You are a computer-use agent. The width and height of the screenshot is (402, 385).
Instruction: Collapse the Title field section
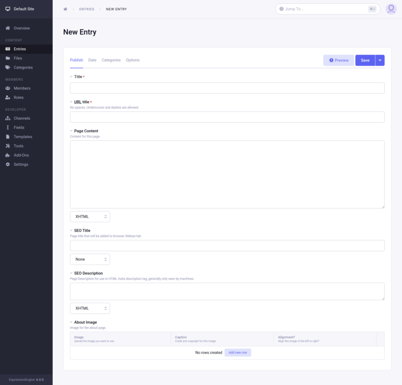(71, 76)
